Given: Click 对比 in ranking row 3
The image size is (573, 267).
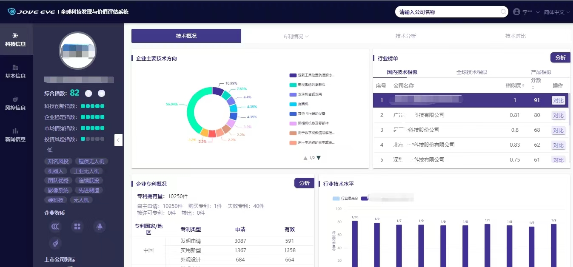Looking at the screenshot, I should pos(558,130).
